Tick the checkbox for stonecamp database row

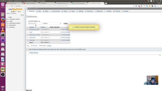pyautogui.click(x=28, y=40)
